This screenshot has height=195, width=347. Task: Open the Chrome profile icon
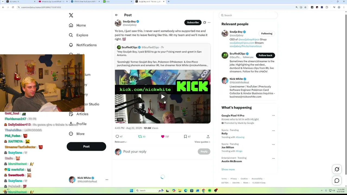(x=339, y=7)
